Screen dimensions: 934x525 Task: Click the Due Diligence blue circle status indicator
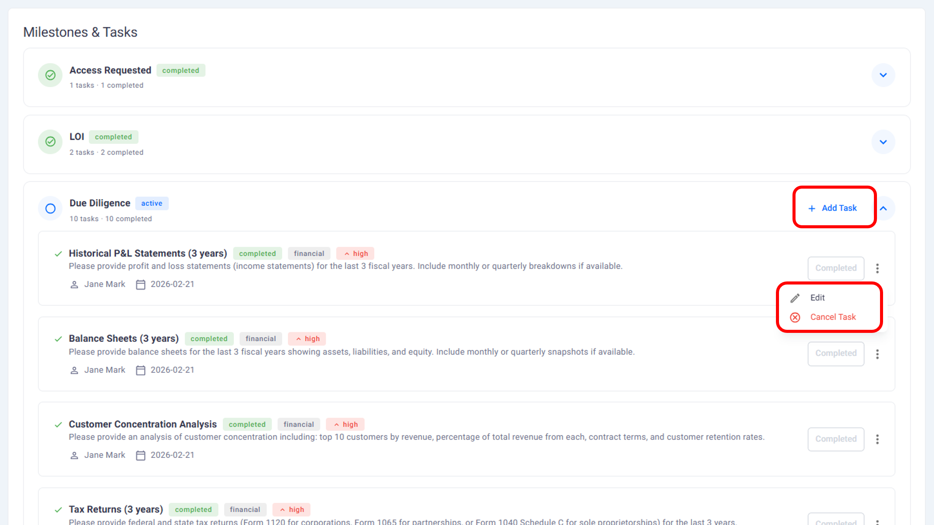pyautogui.click(x=51, y=209)
